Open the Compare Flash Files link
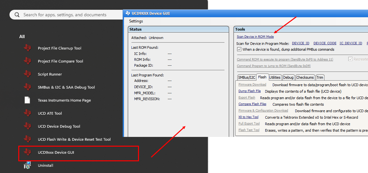 pyautogui.click(x=252, y=104)
